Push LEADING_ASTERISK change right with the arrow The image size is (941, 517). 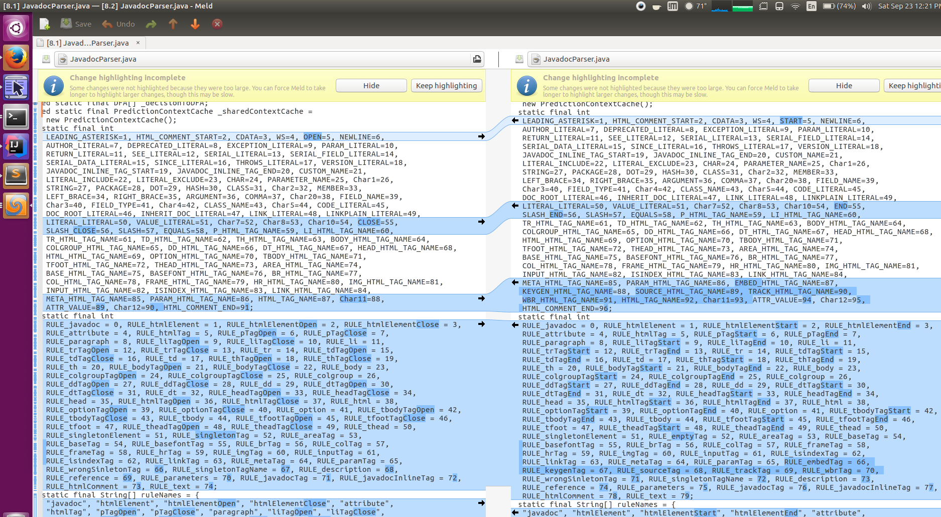click(x=481, y=136)
